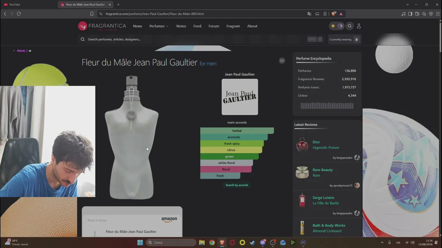The width and height of the screenshot is (442, 248).
Task: Open reader mode icon in address bar
Action: click(x=325, y=14)
